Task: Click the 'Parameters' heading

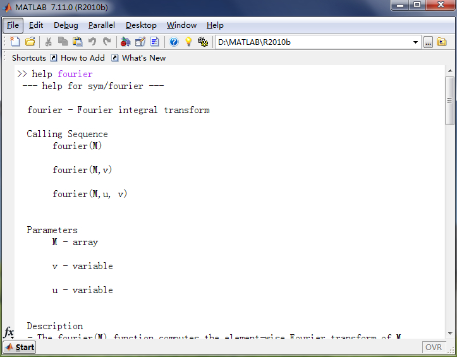Action: point(52,230)
